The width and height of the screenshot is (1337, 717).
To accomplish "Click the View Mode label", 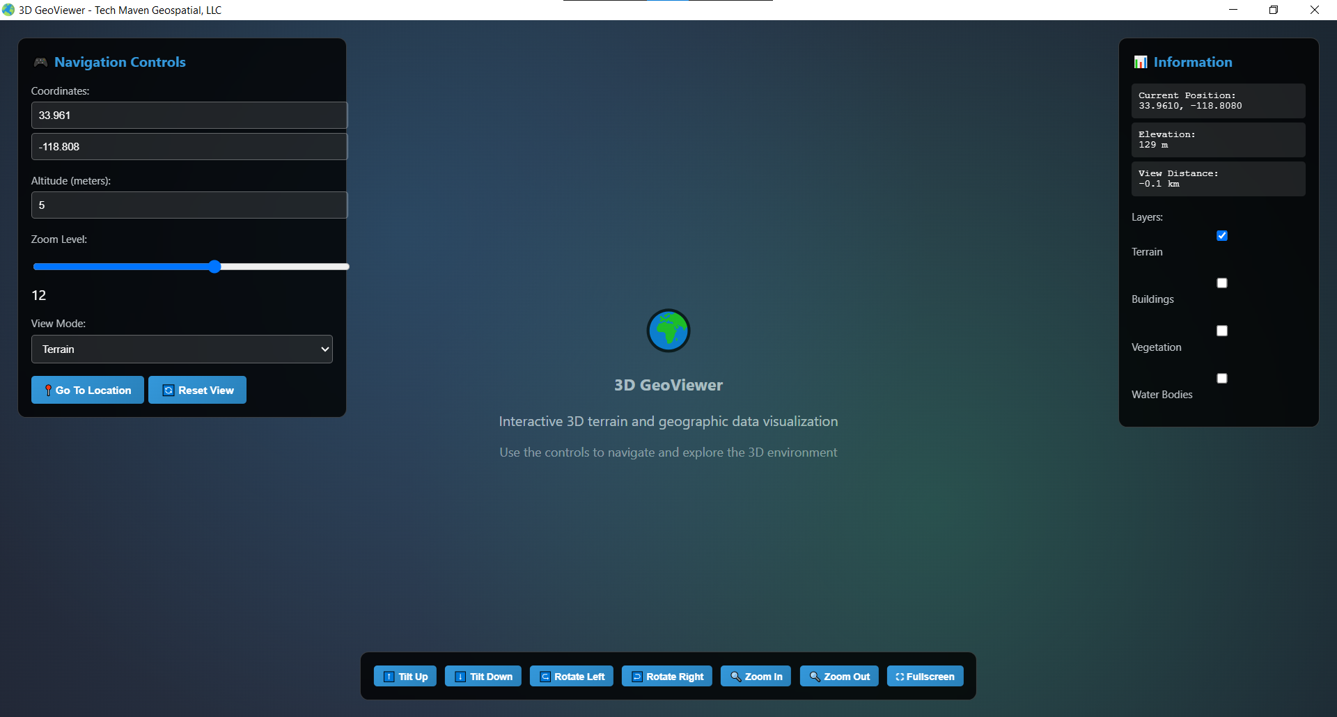I will [x=58, y=324].
